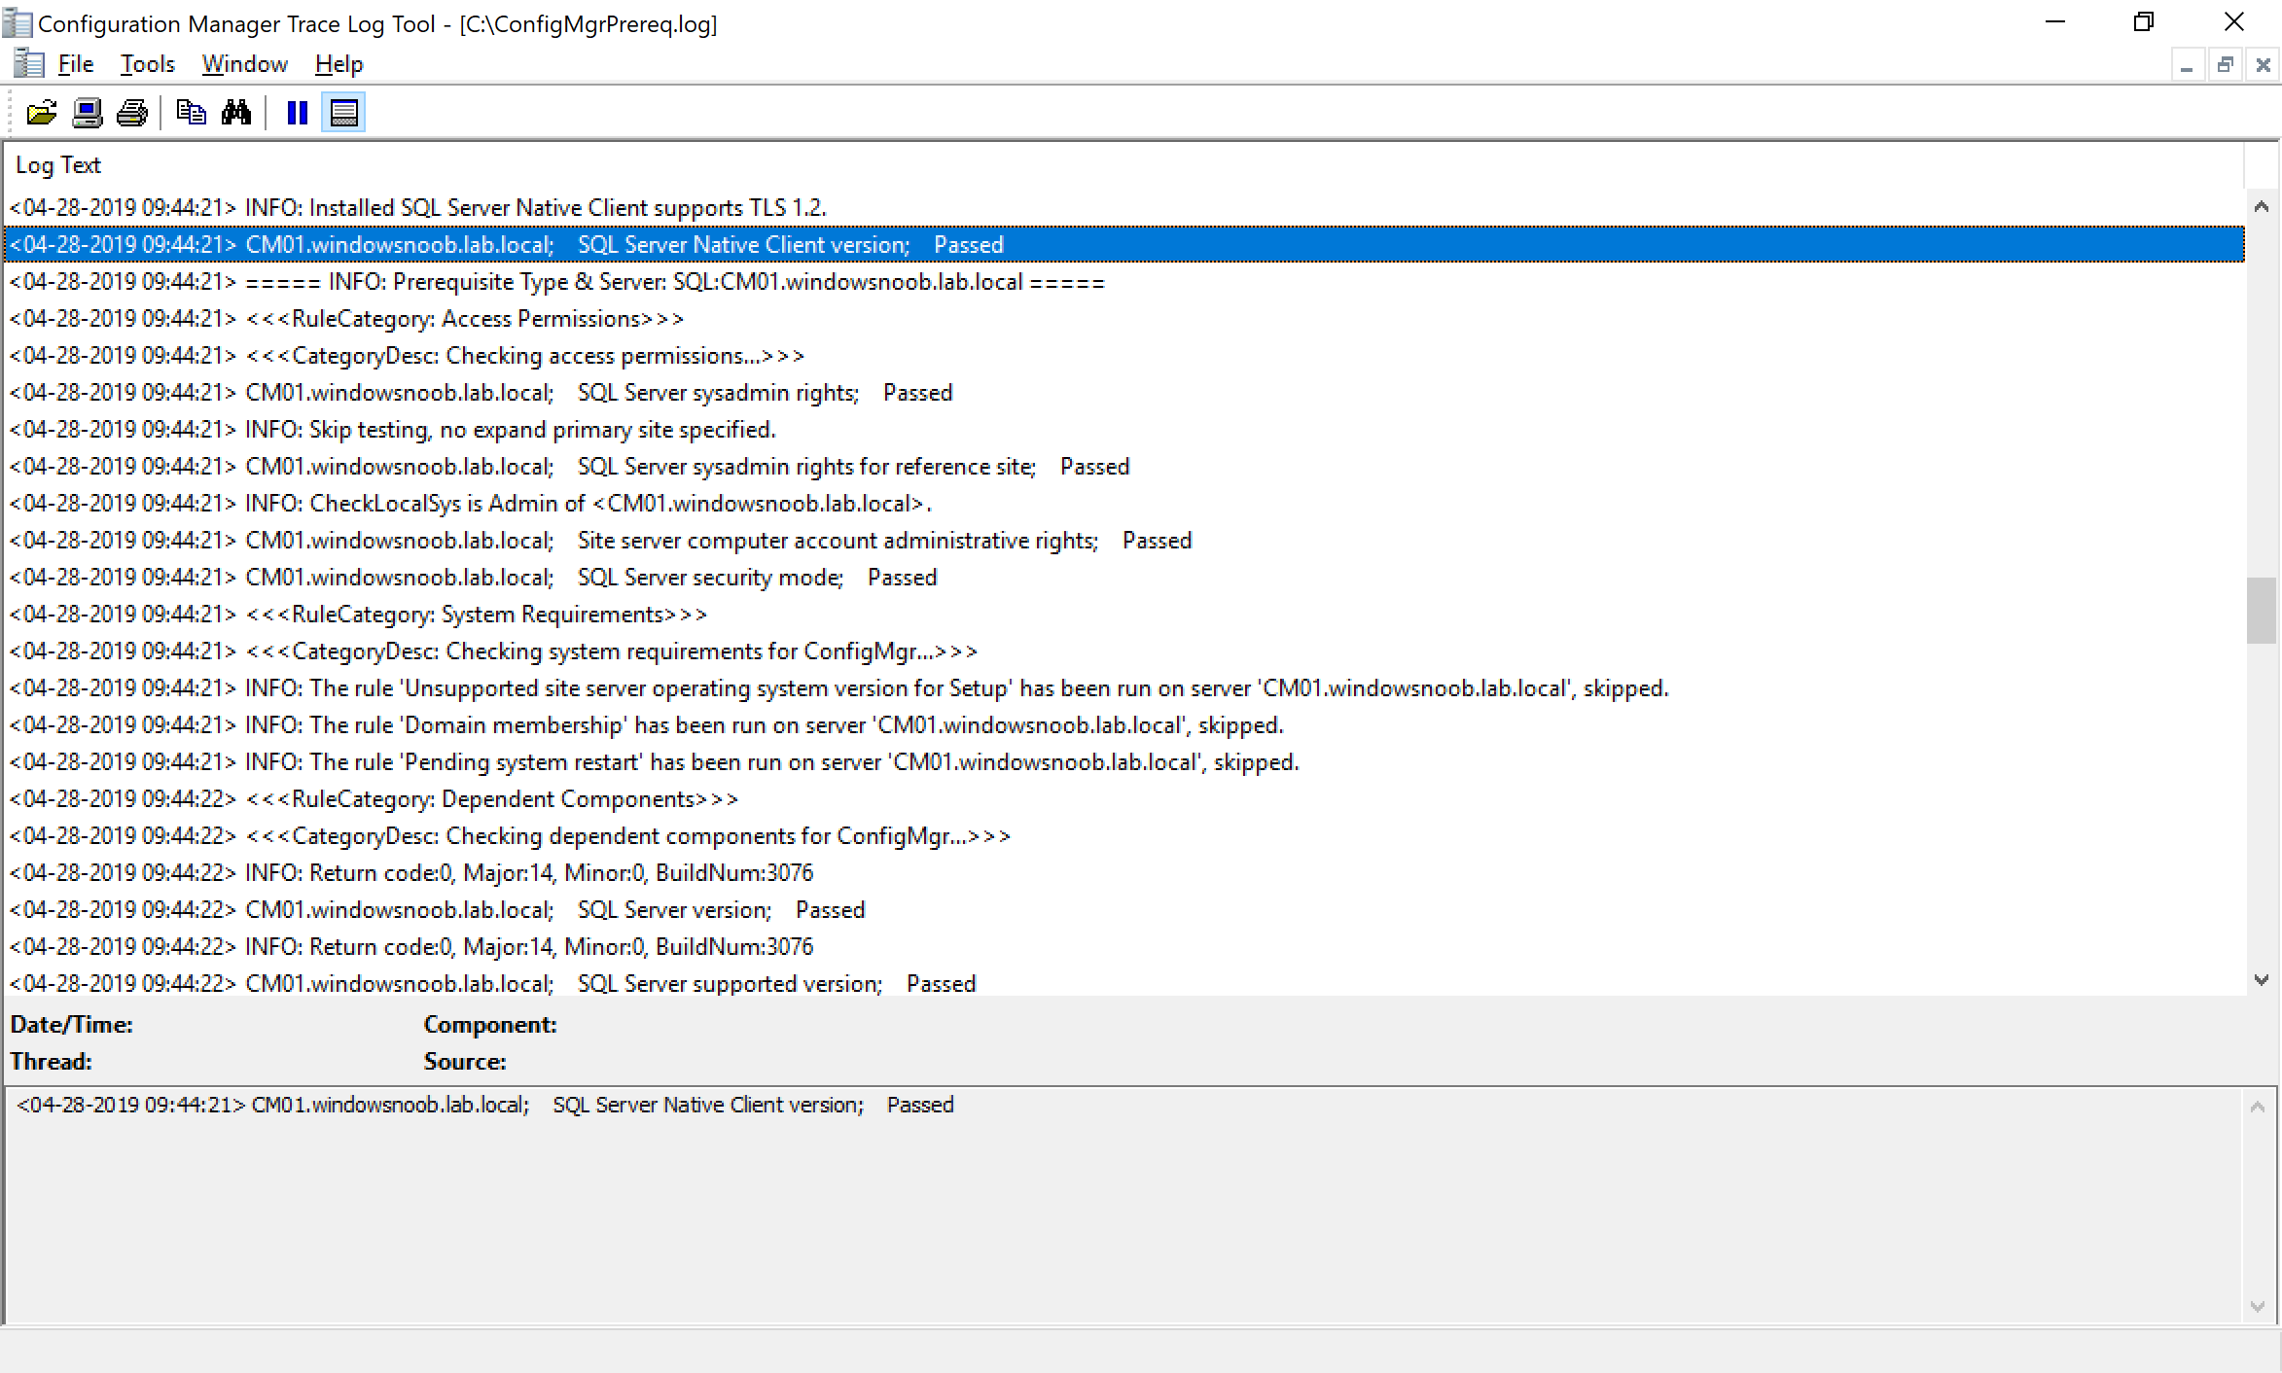Image resolution: width=2282 pixels, height=1373 pixels.
Task: Select highlighted 'SQL Server Native Client version; Passed' row
Action: (1124, 245)
